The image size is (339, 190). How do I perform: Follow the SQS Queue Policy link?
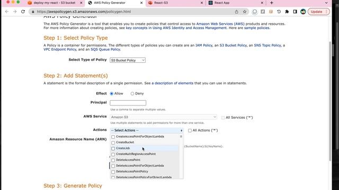(x=105, y=49)
